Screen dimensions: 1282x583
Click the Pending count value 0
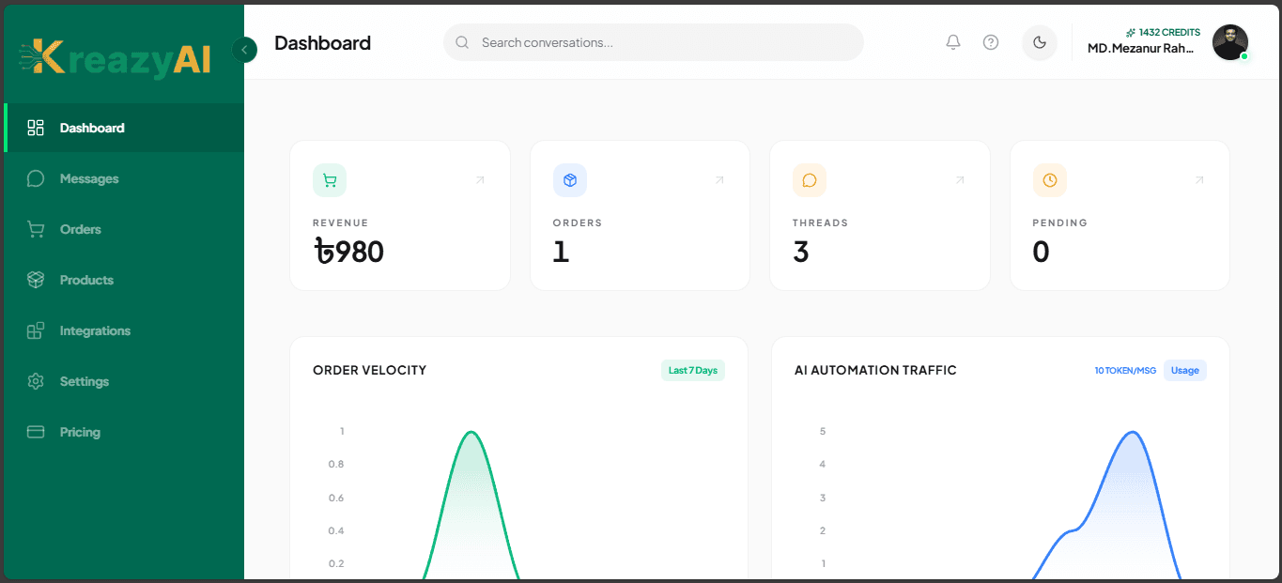pyautogui.click(x=1041, y=252)
